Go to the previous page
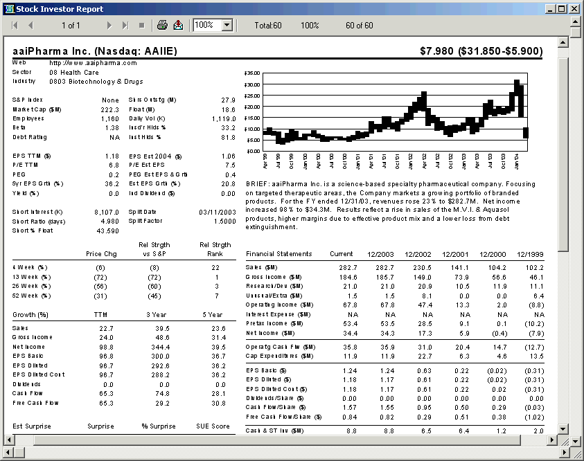 (29, 24)
